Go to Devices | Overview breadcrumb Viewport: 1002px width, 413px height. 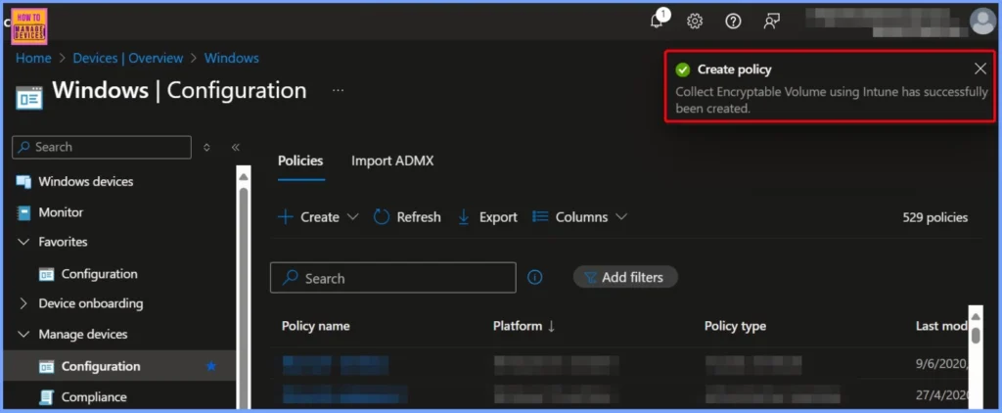pyautogui.click(x=128, y=58)
